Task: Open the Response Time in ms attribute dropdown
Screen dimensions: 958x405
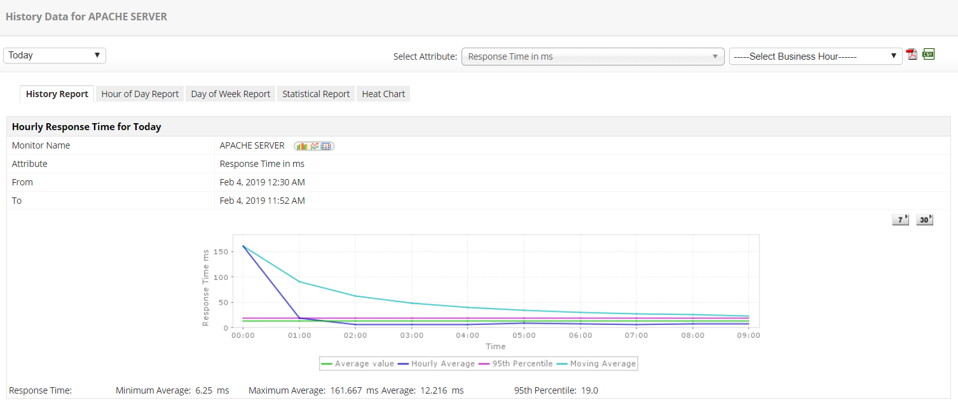Action: [x=592, y=56]
